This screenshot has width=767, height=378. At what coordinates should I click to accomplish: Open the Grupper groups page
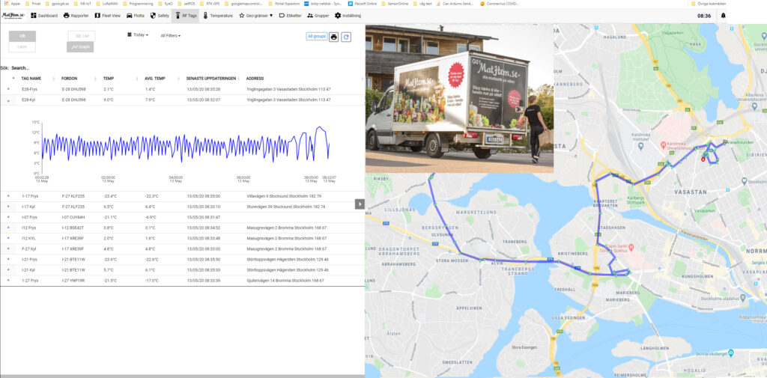[318, 16]
